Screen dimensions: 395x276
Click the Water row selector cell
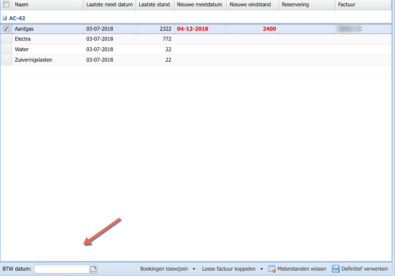pyautogui.click(x=6, y=49)
